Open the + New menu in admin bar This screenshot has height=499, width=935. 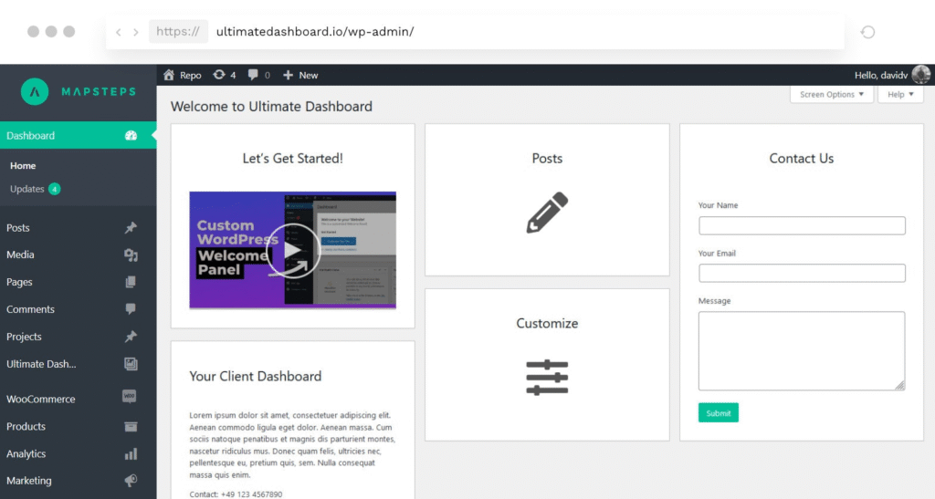click(x=300, y=75)
